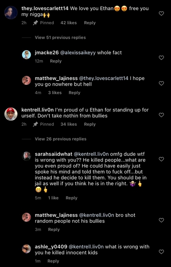Like sarahsaiidwhat's long reply
Viewport: 171px width, 267px height.
[x=161, y=159]
